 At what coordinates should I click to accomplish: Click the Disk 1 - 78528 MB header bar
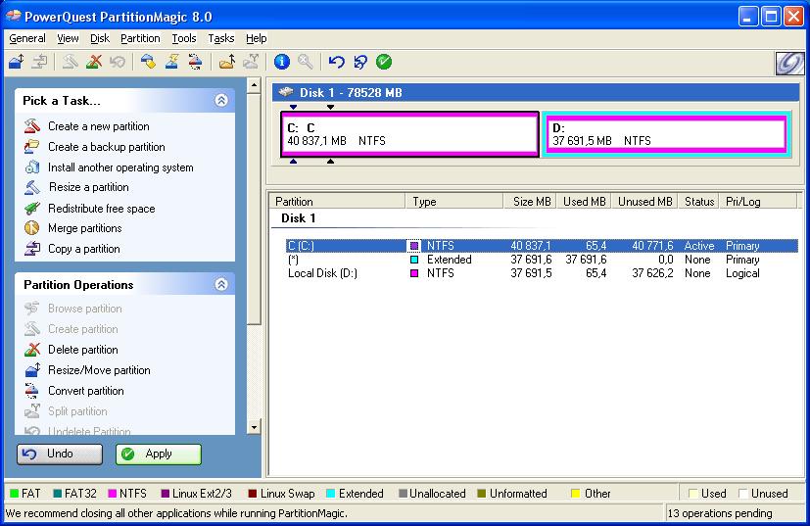[x=536, y=92]
